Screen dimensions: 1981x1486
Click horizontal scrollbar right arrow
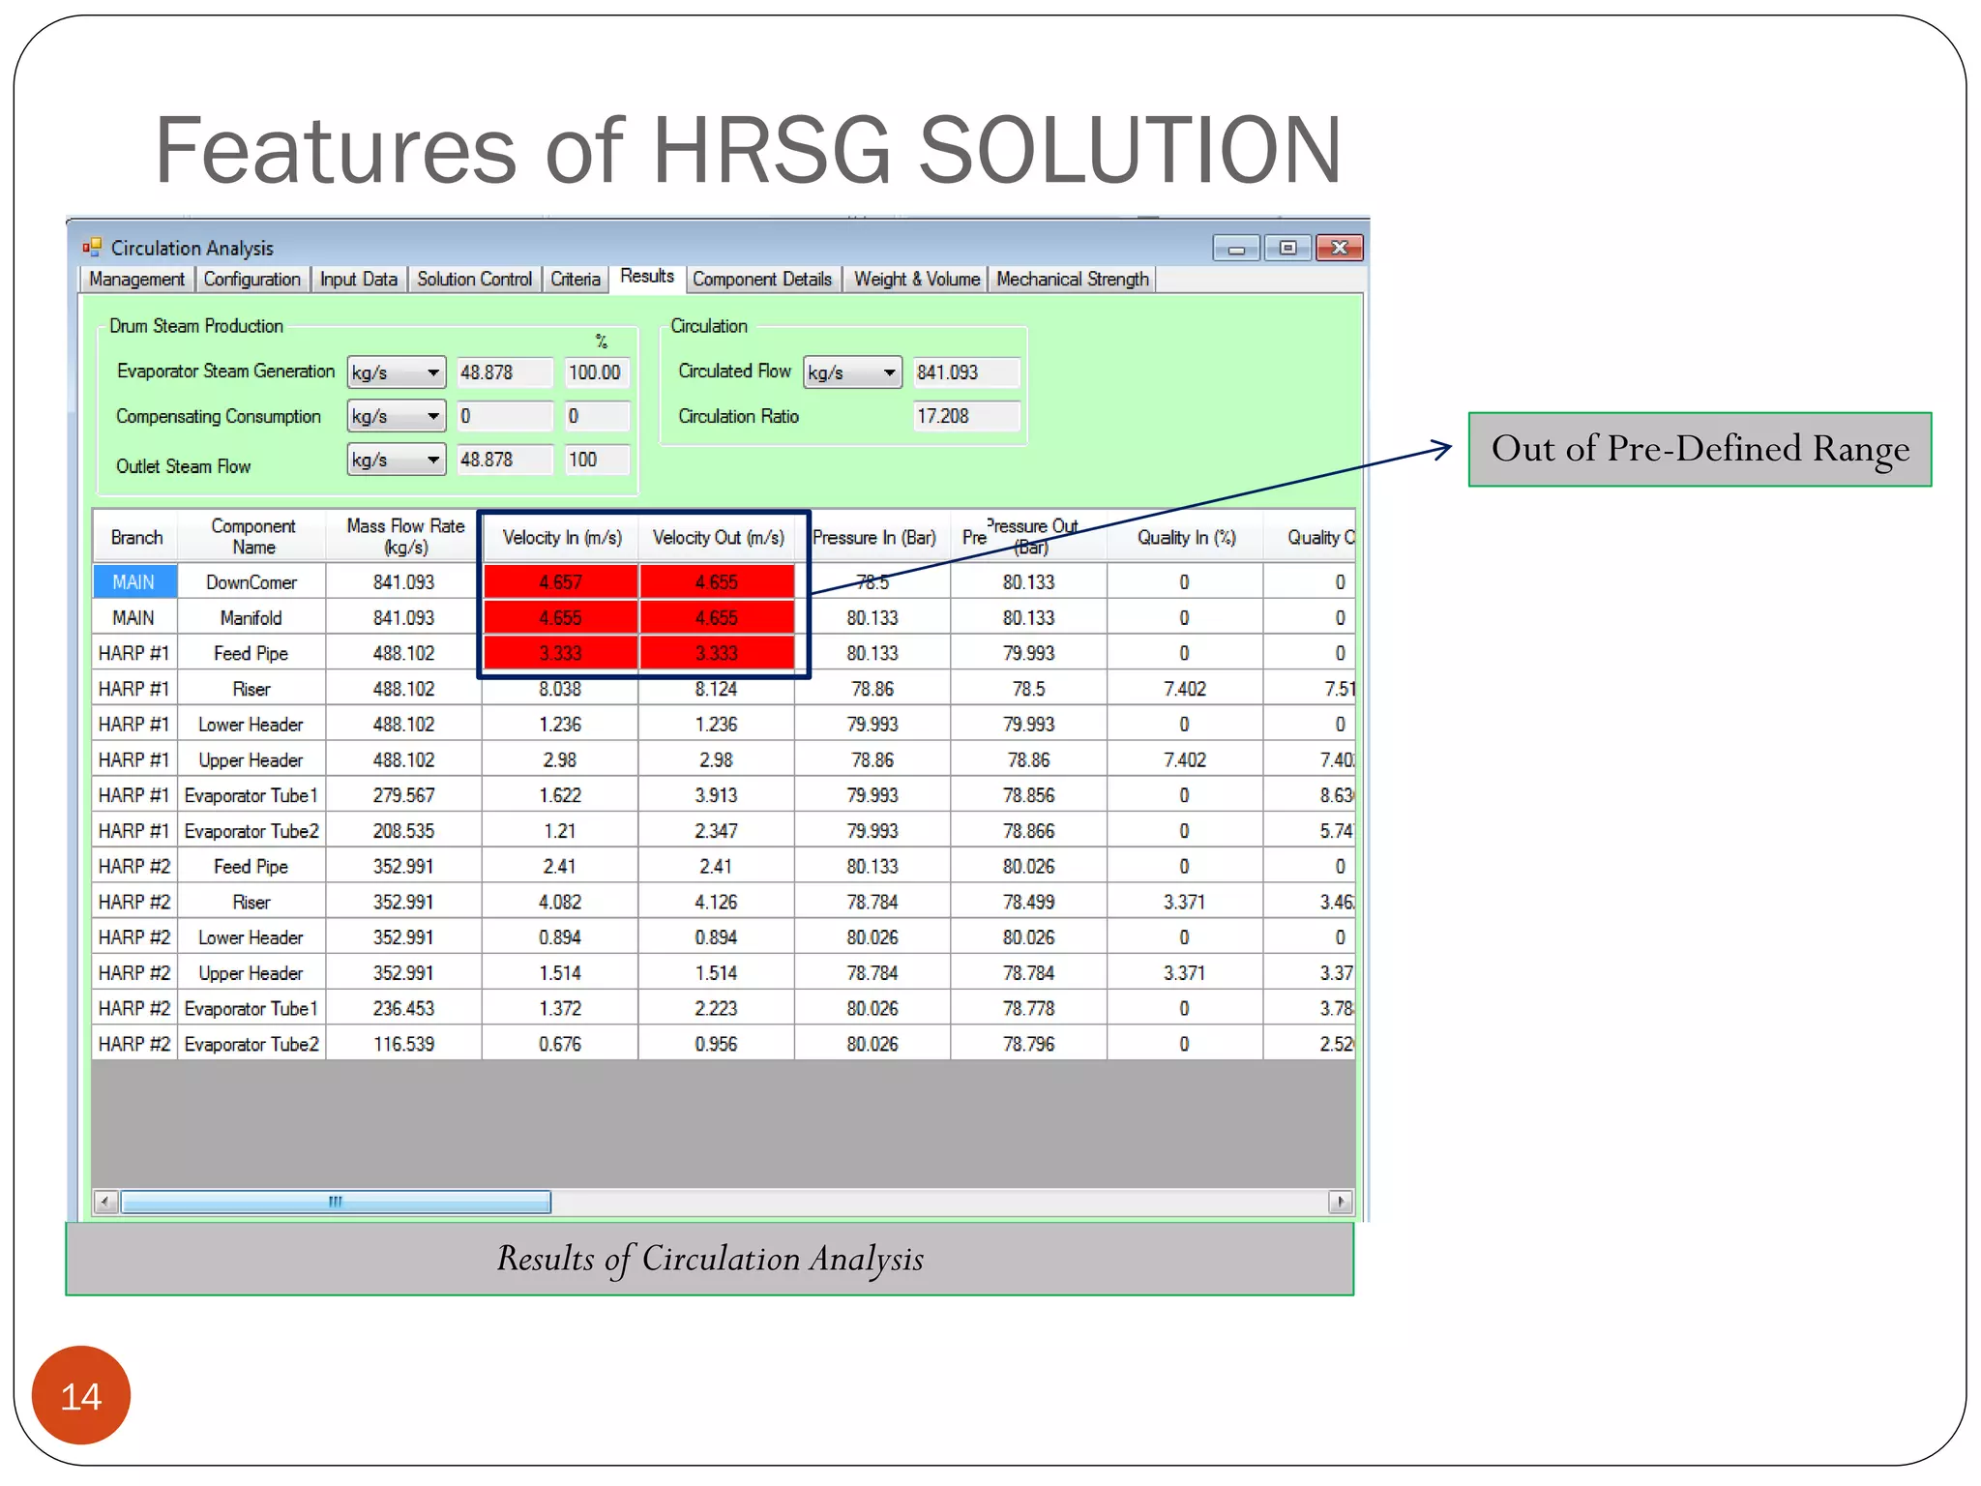point(1341,1202)
